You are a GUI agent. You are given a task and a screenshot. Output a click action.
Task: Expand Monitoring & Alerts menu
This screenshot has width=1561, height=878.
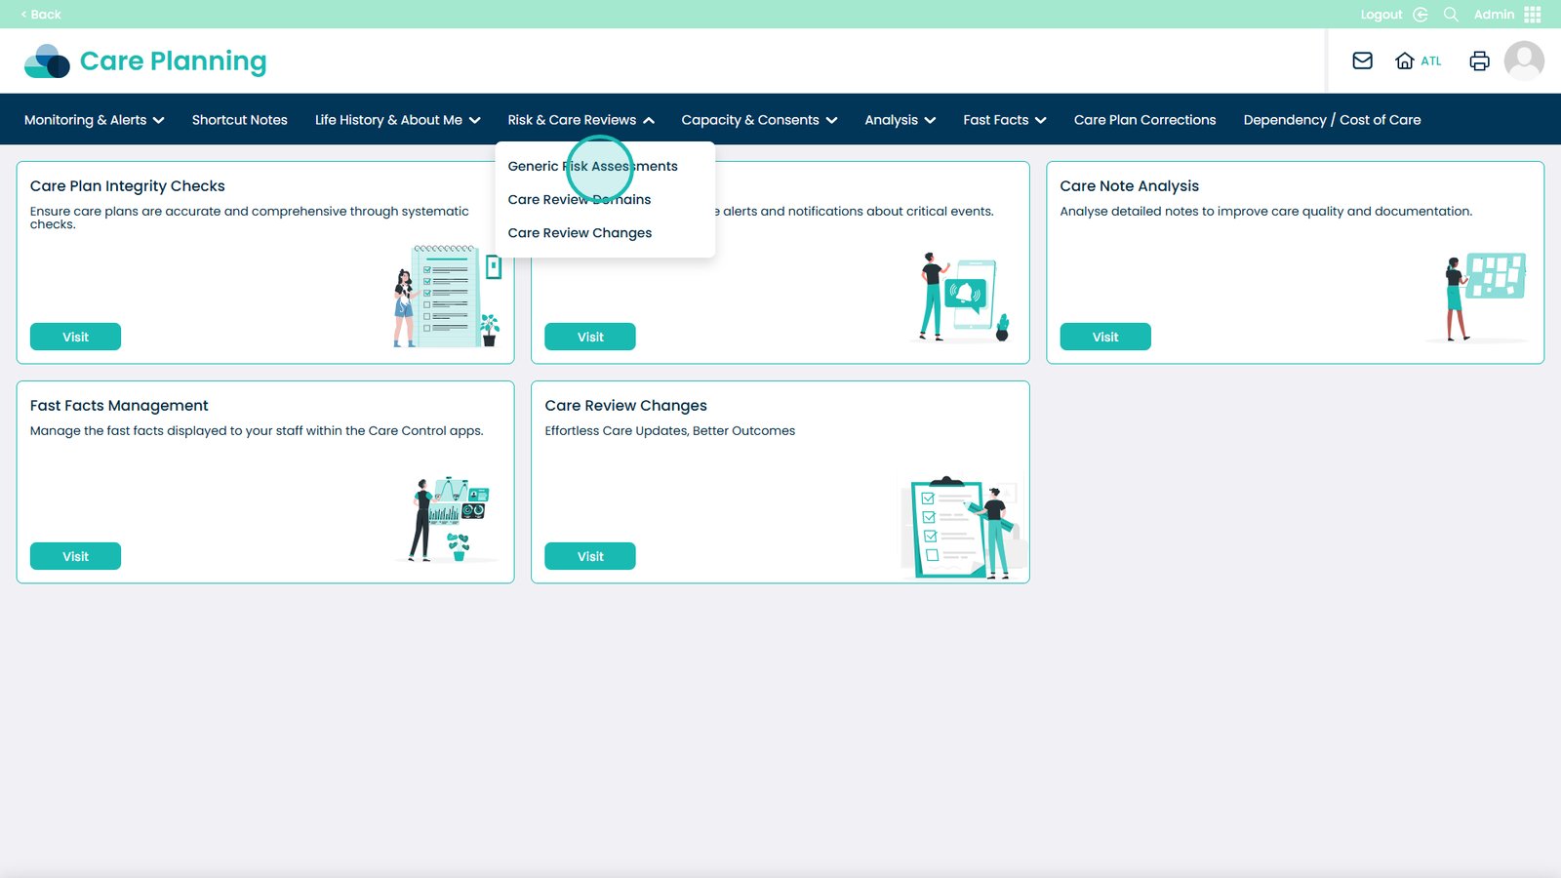point(95,120)
